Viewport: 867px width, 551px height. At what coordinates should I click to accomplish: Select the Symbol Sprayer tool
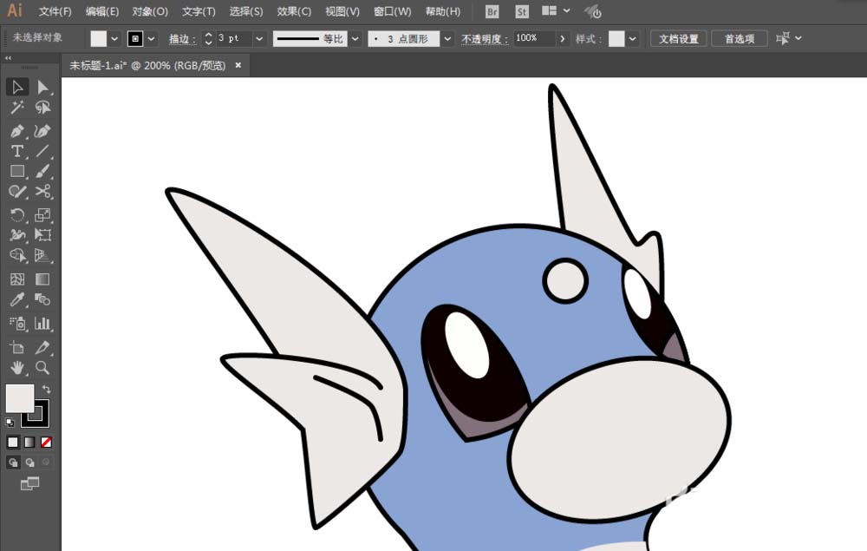coord(17,323)
